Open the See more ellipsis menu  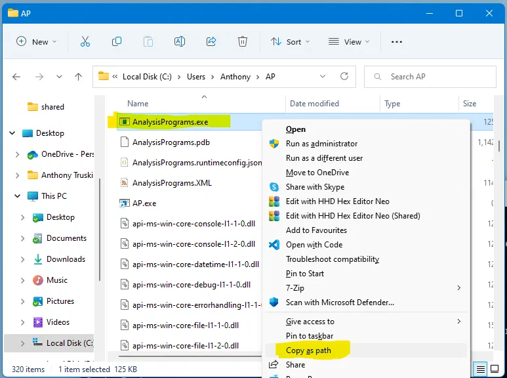[x=396, y=42]
